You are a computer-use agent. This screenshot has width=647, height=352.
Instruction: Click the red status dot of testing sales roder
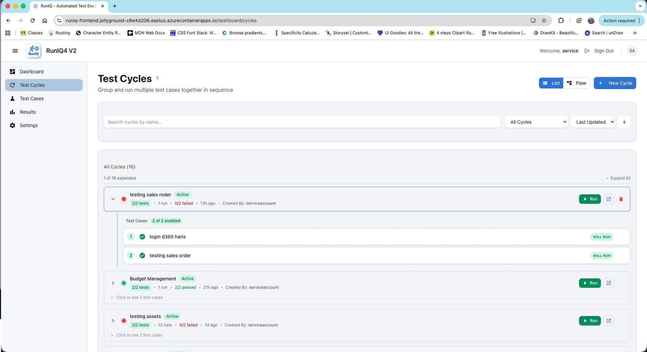pos(124,199)
